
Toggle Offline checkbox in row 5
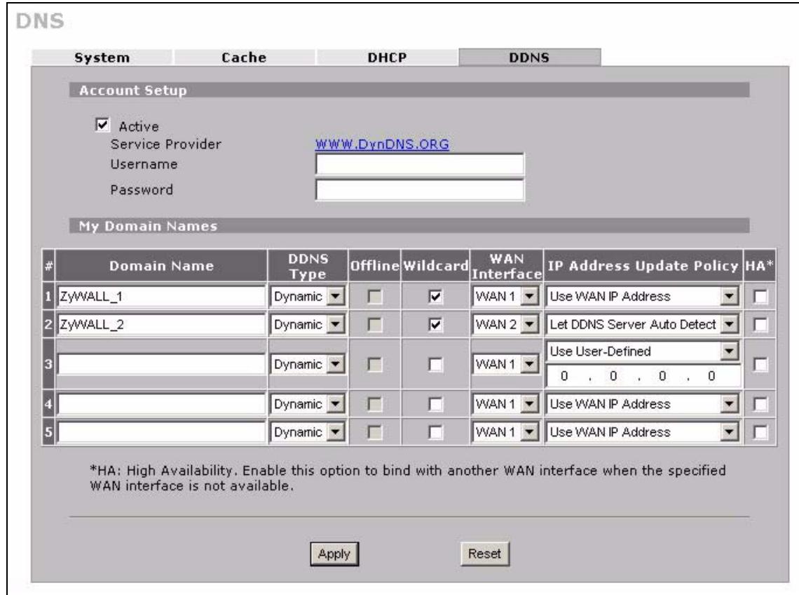[374, 432]
